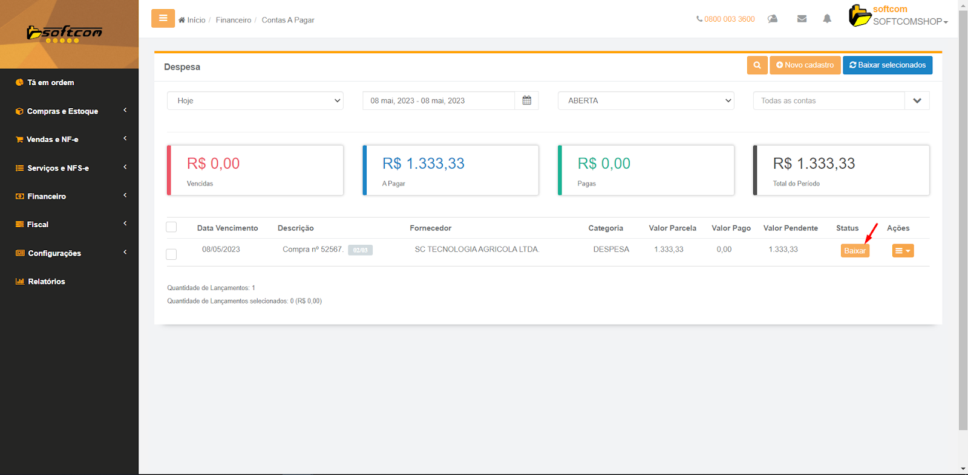Expand Compras e Estoque sidebar menu

coord(63,111)
